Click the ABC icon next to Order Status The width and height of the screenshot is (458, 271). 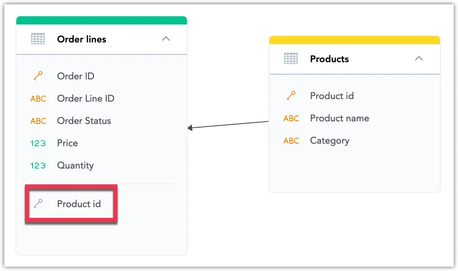38,121
